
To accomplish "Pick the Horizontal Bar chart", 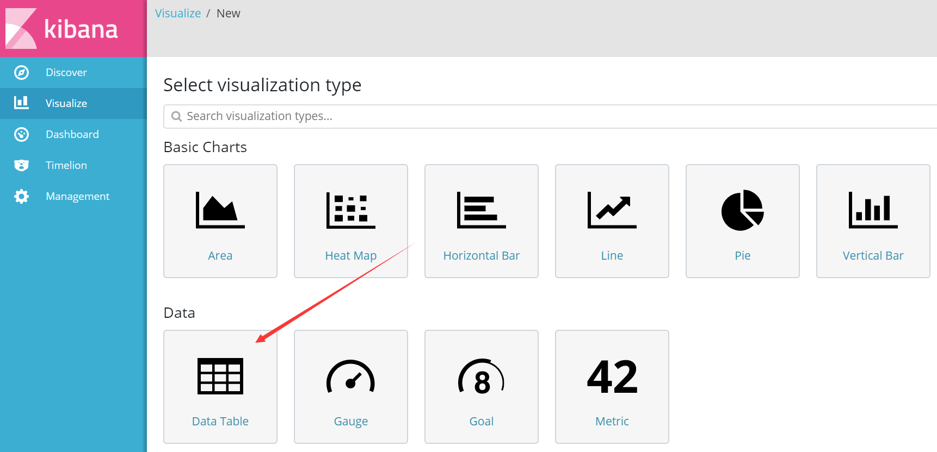I will 481,221.
